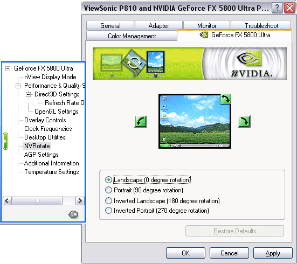The height and width of the screenshot is (264, 297).
Task: Open the Troubleshoot tab
Action: [x=261, y=25]
